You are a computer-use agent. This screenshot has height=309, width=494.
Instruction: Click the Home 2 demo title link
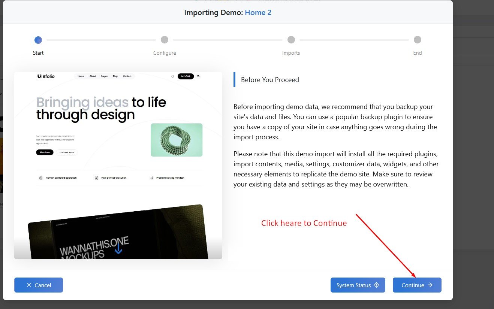tap(258, 12)
